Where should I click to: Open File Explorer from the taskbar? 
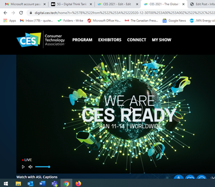[x=18, y=183]
